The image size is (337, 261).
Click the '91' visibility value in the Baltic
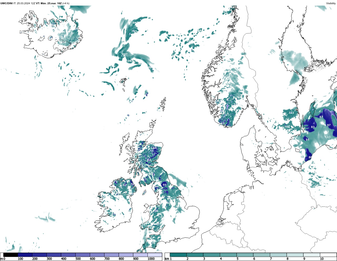coord(308,140)
